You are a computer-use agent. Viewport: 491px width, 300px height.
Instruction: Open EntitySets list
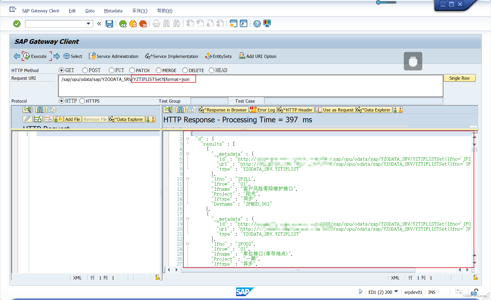218,56
